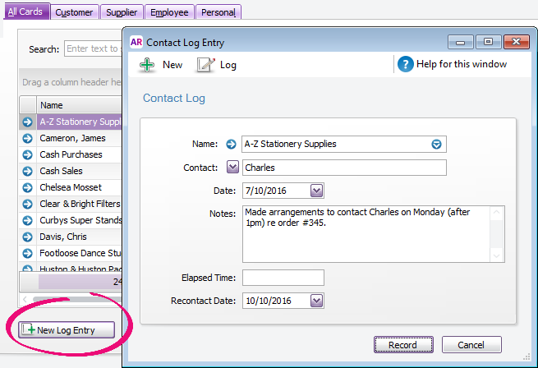Click the Cancel button

(x=471, y=345)
